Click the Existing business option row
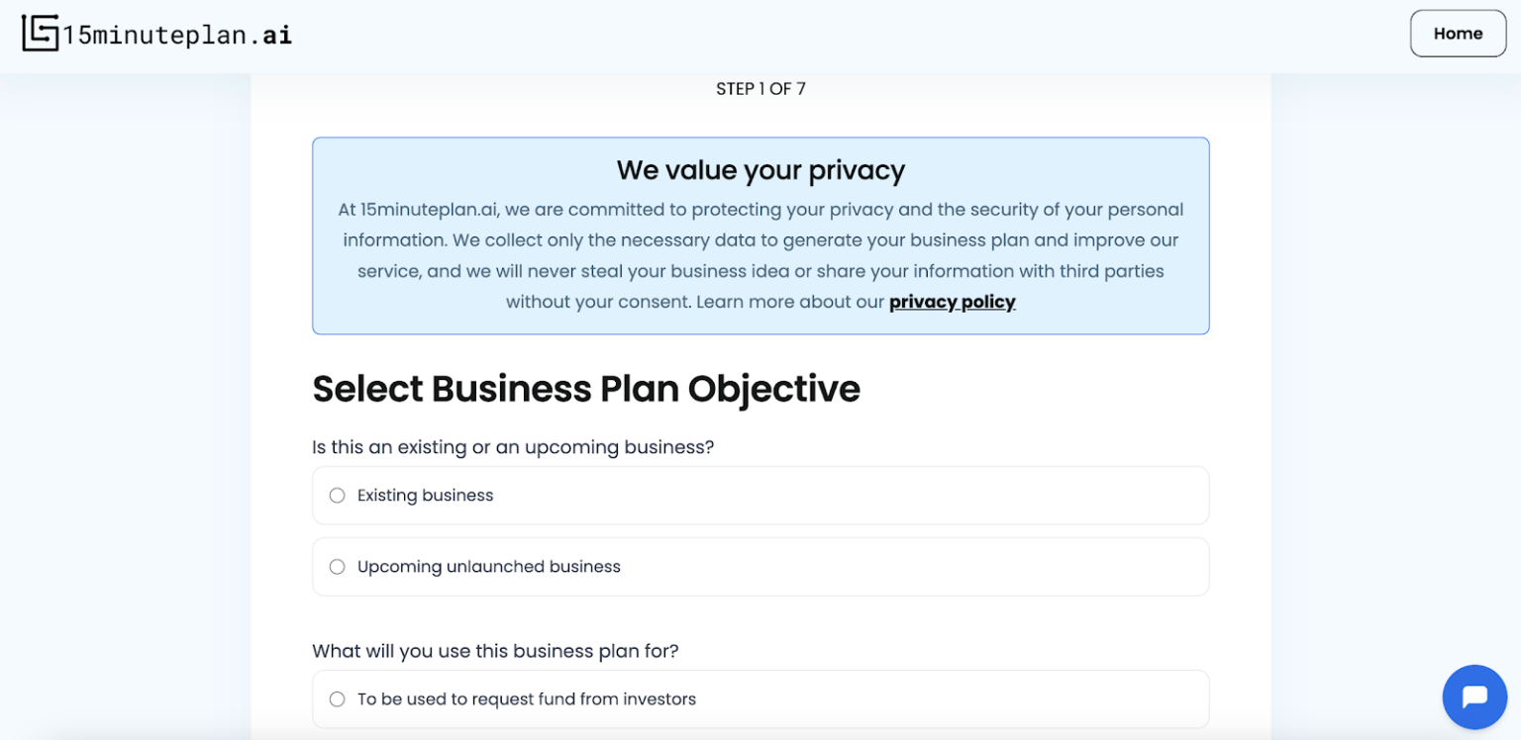Viewport: 1521px width, 740px height. click(760, 495)
